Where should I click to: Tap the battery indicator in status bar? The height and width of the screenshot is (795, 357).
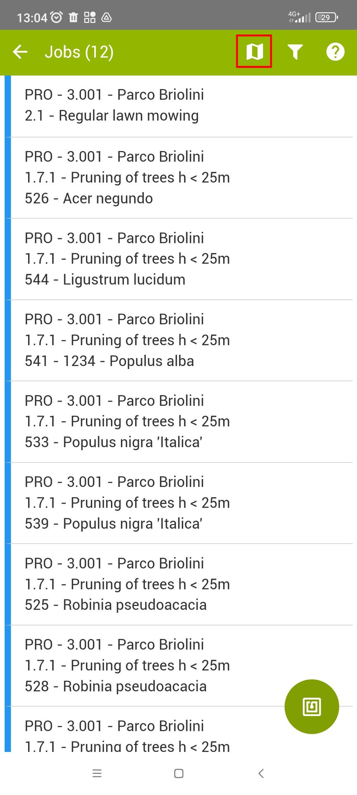326,17
